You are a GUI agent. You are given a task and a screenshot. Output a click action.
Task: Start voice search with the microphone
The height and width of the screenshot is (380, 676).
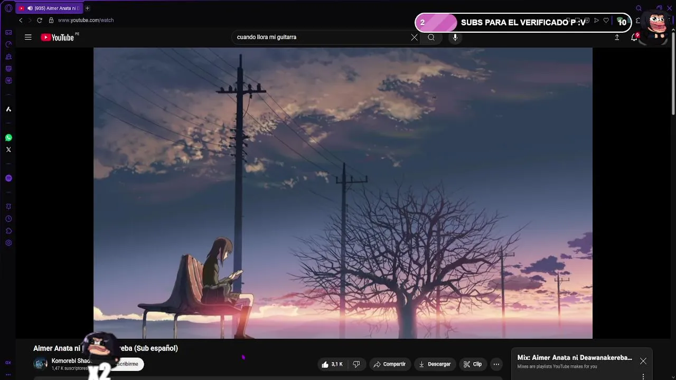tap(455, 37)
